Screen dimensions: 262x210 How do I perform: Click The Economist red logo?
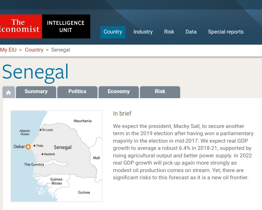pyautogui.click(x=21, y=26)
